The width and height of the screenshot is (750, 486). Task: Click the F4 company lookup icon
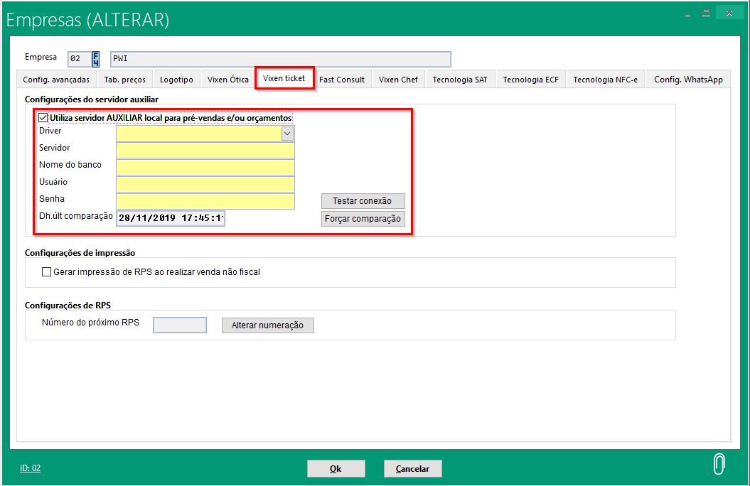tap(96, 58)
